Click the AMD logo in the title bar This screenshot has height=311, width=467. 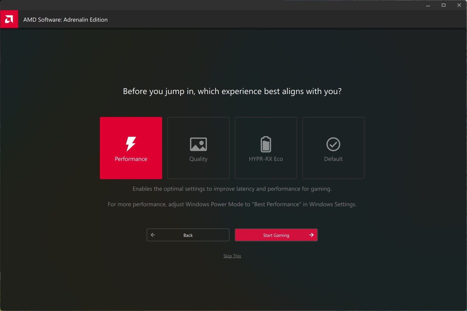point(9,19)
